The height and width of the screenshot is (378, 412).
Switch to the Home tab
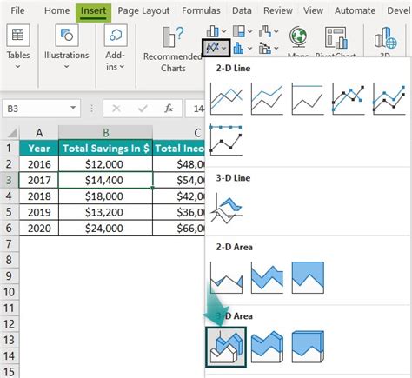click(x=56, y=10)
